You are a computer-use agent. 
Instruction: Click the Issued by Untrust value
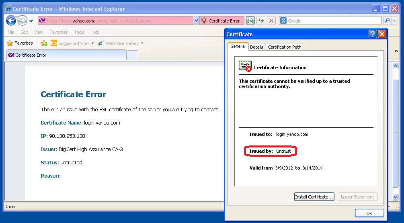point(283,151)
